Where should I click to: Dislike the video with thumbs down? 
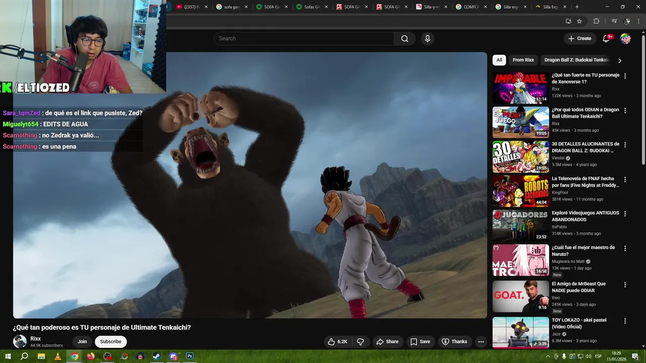[x=360, y=341]
